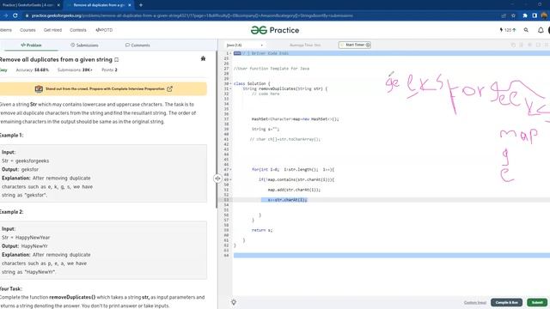Open the browser extensions puzzle icon
Image resolution: width=550 pixels, height=309 pixels.
[x=525, y=15]
